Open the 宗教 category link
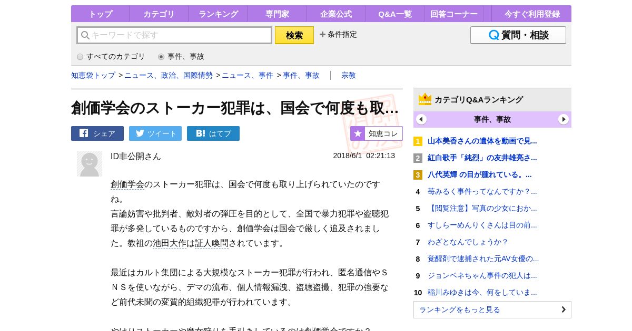Screen dimensions: 632x331 coord(349,75)
